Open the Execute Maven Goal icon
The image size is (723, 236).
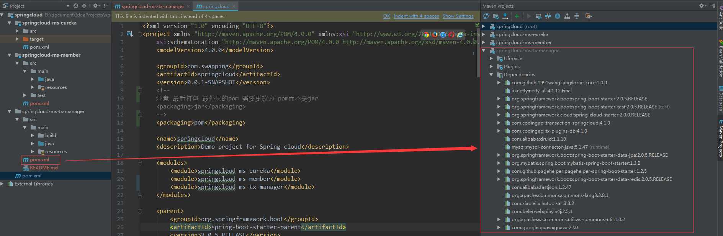[x=538, y=16]
